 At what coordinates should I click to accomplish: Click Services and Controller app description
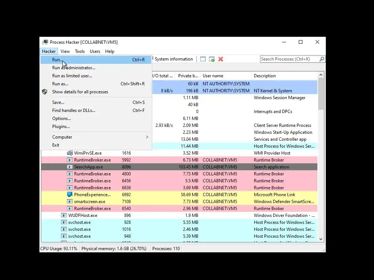point(280,139)
